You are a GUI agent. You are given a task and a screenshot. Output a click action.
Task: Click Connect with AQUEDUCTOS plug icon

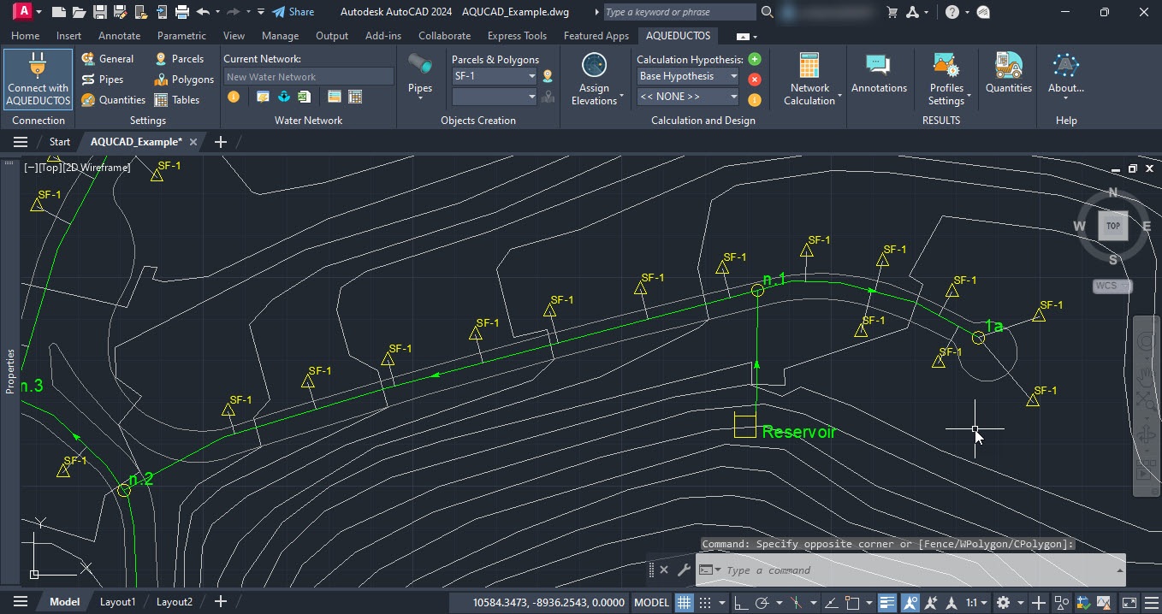click(x=38, y=67)
